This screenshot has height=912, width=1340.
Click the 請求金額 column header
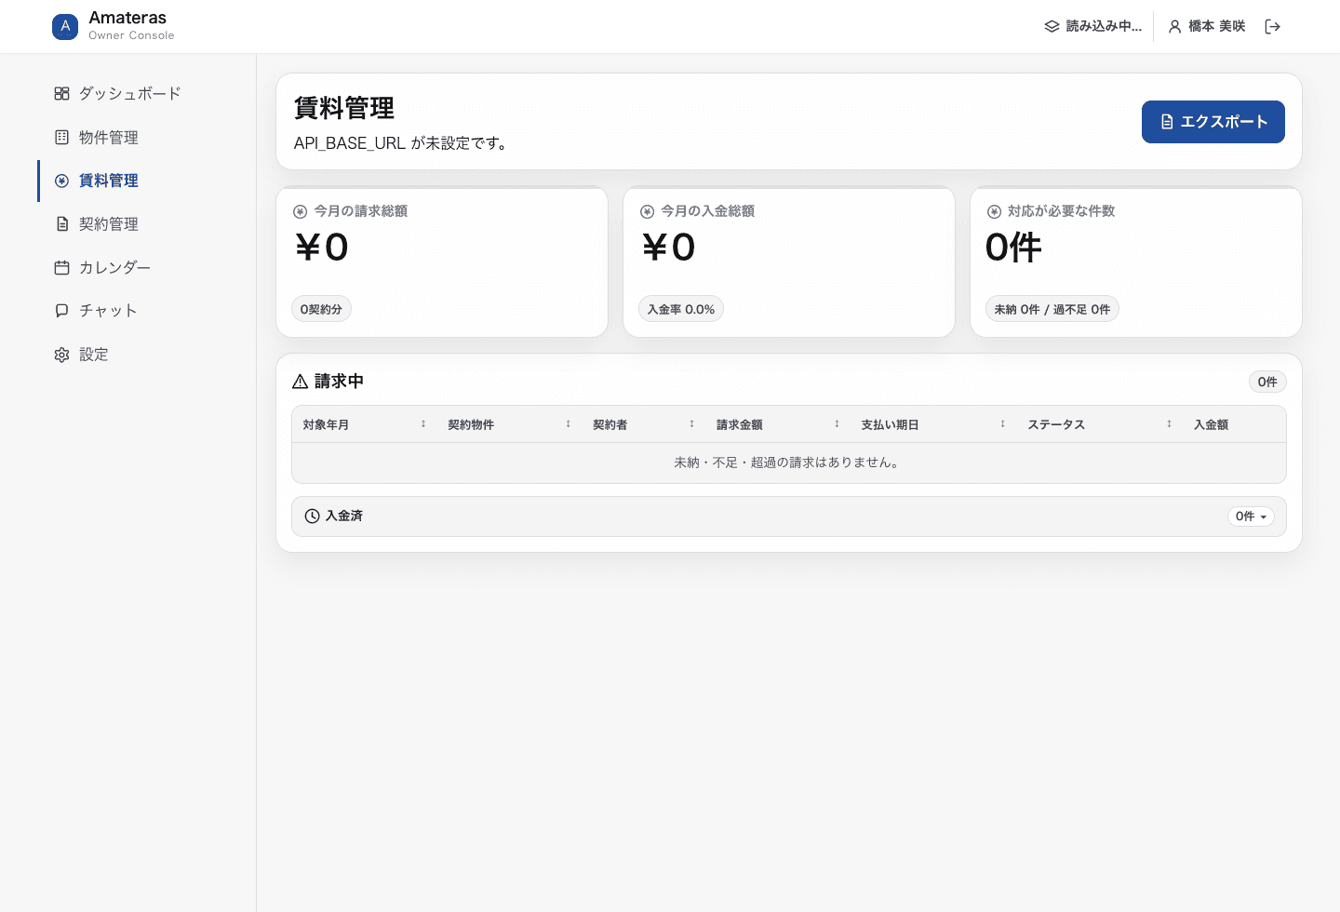[740, 424]
